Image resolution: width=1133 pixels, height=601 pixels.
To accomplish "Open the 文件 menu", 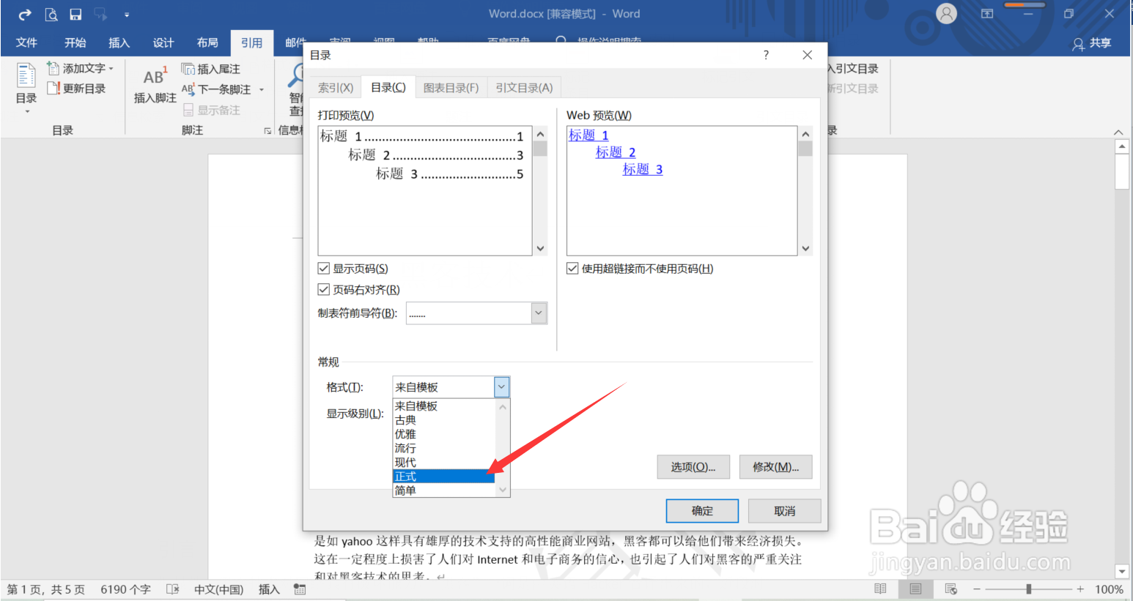I will pos(26,42).
